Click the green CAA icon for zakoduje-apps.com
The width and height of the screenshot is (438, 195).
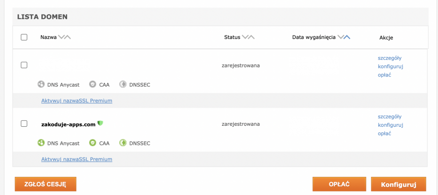[x=92, y=143]
